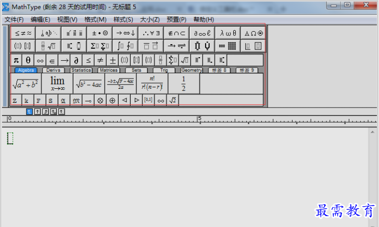This screenshot has height=227, width=379.
Task: Insert the quadratic formula expression
Action: point(120,84)
